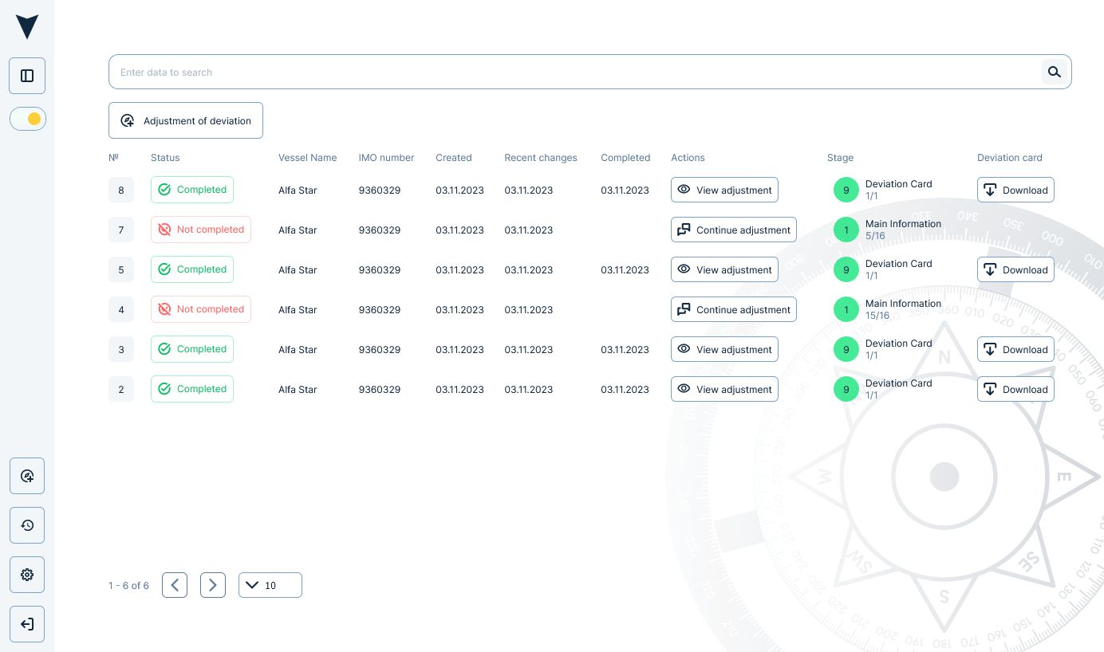Image resolution: width=1104 pixels, height=652 pixels.
Task: Click the Not completed status badge in row 4
Action: click(x=201, y=309)
